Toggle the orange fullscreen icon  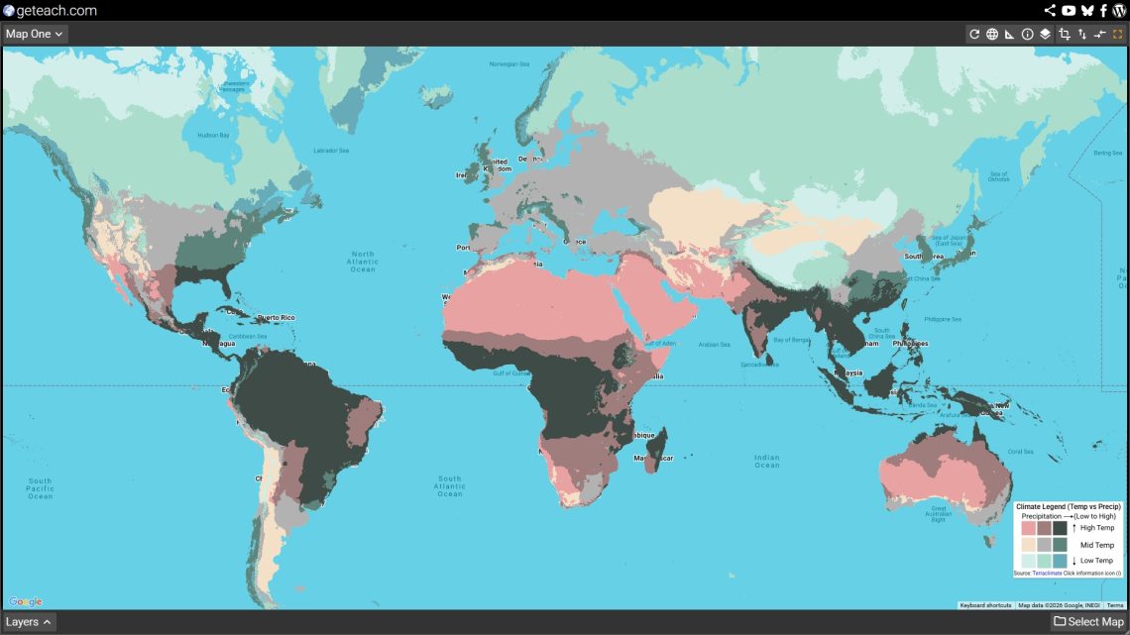tap(1117, 34)
